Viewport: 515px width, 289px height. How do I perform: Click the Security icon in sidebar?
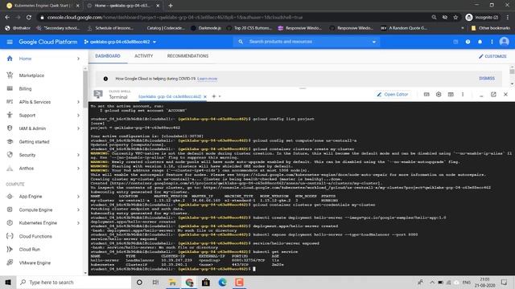10,155
